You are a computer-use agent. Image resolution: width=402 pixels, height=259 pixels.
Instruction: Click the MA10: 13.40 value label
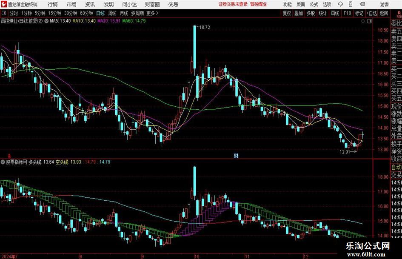[x=84, y=21]
